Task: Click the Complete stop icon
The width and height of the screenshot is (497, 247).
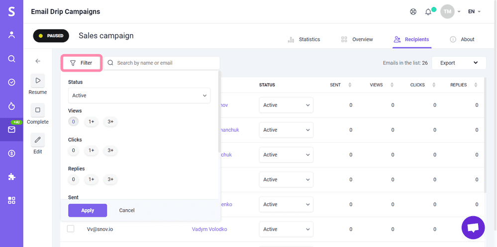Action: [37, 110]
